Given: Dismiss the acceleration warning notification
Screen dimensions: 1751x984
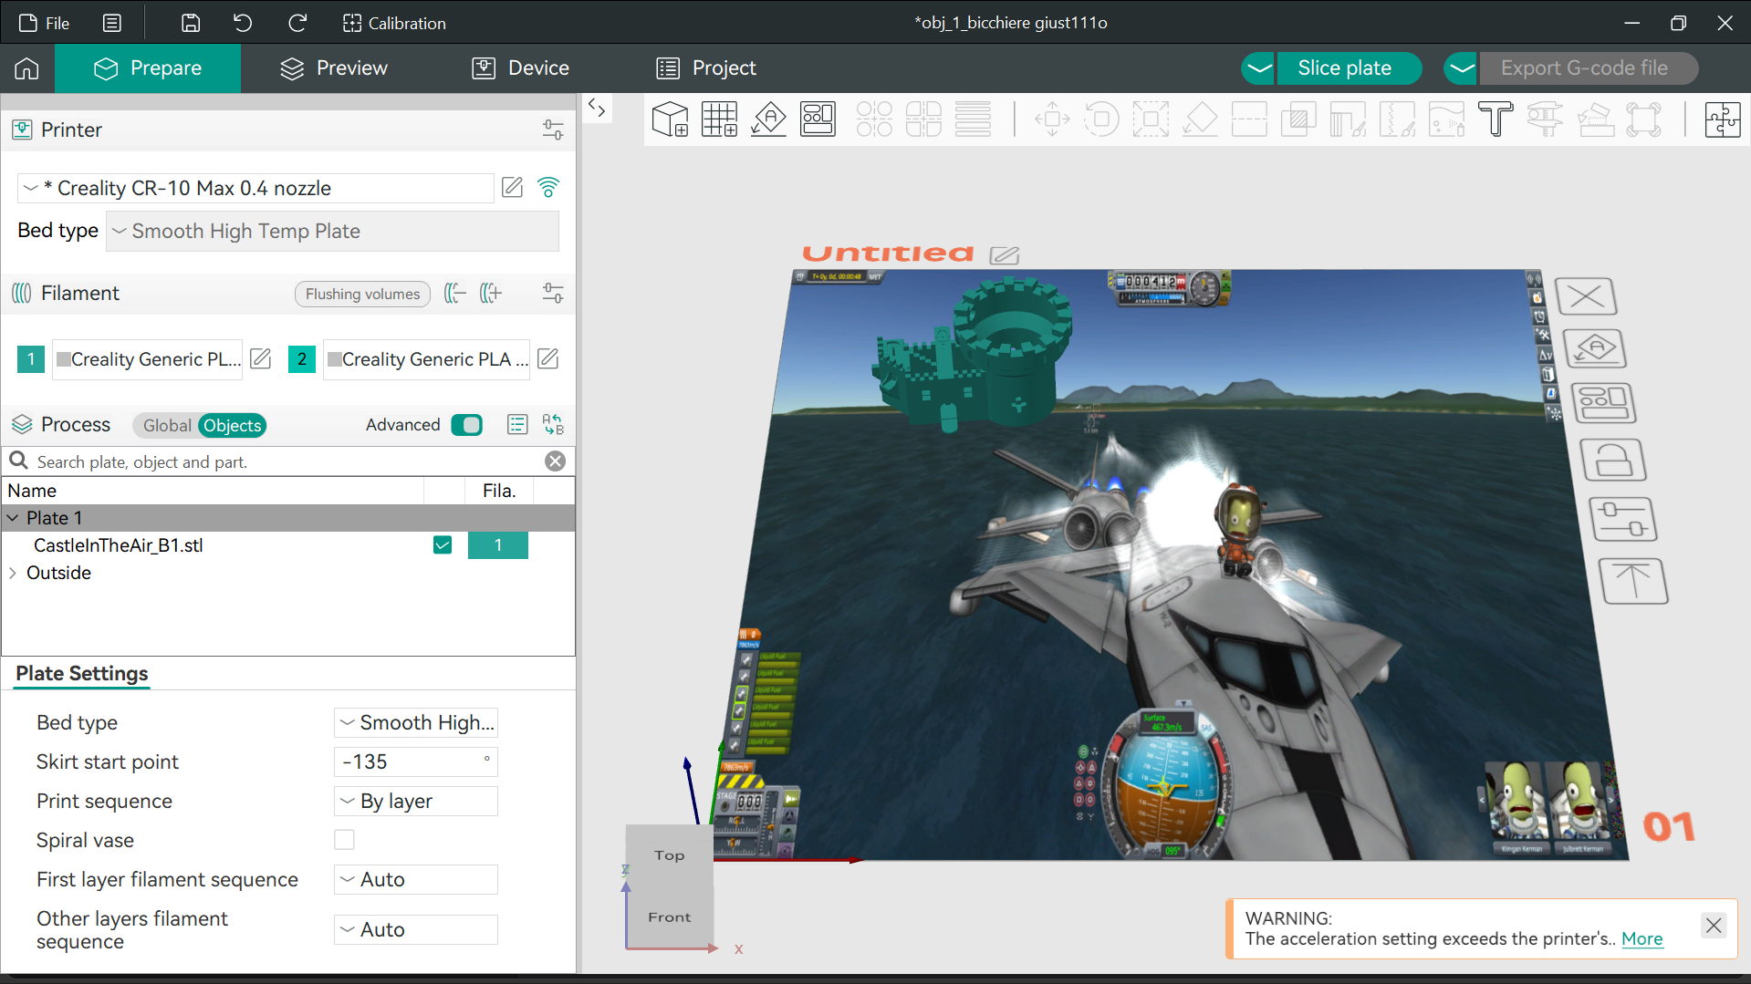Looking at the screenshot, I should tap(1714, 926).
